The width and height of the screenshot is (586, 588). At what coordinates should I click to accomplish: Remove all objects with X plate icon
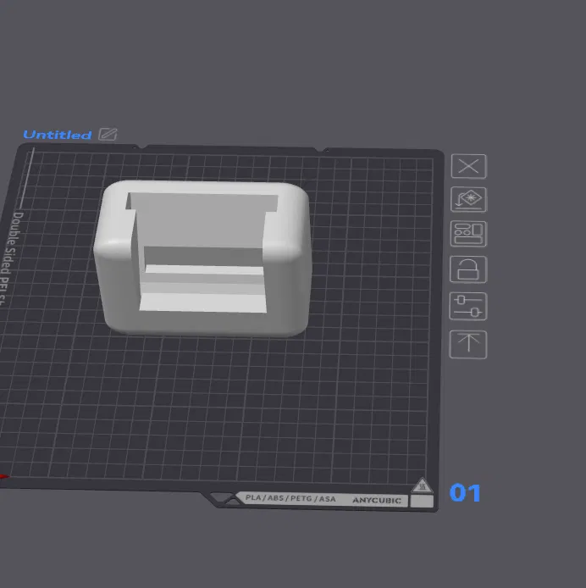(468, 166)
